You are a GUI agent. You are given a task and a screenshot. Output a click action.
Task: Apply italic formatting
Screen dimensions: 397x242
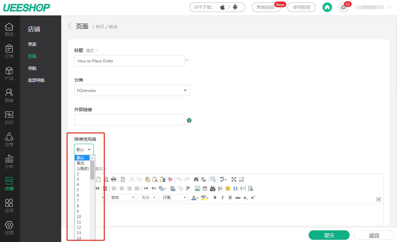click(222, 198)
